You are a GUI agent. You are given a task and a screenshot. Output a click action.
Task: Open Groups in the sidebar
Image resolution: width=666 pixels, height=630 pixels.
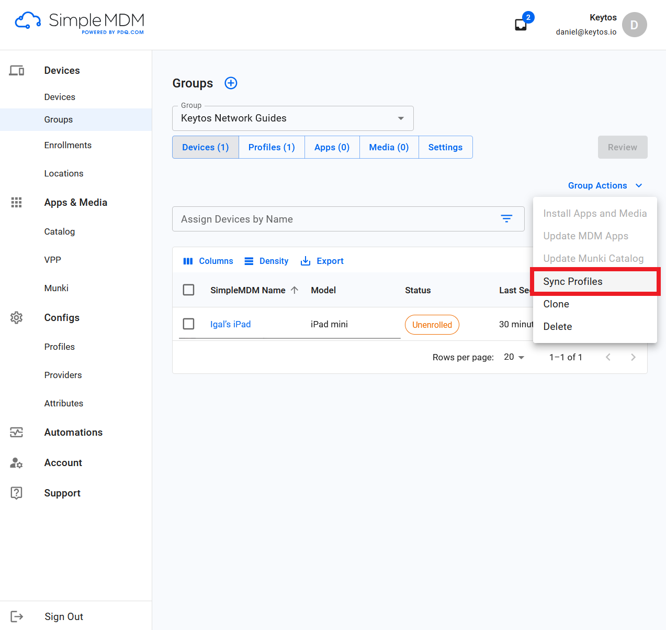76,119
